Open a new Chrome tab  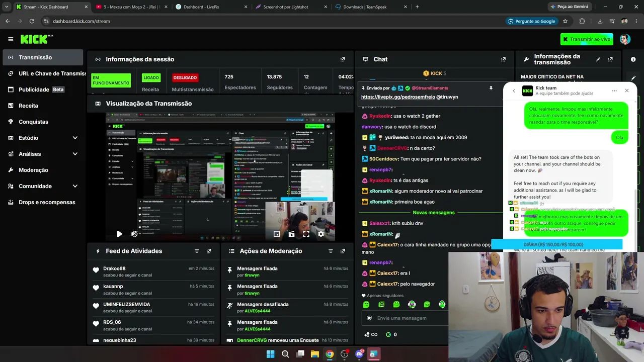tap(417, 7)
